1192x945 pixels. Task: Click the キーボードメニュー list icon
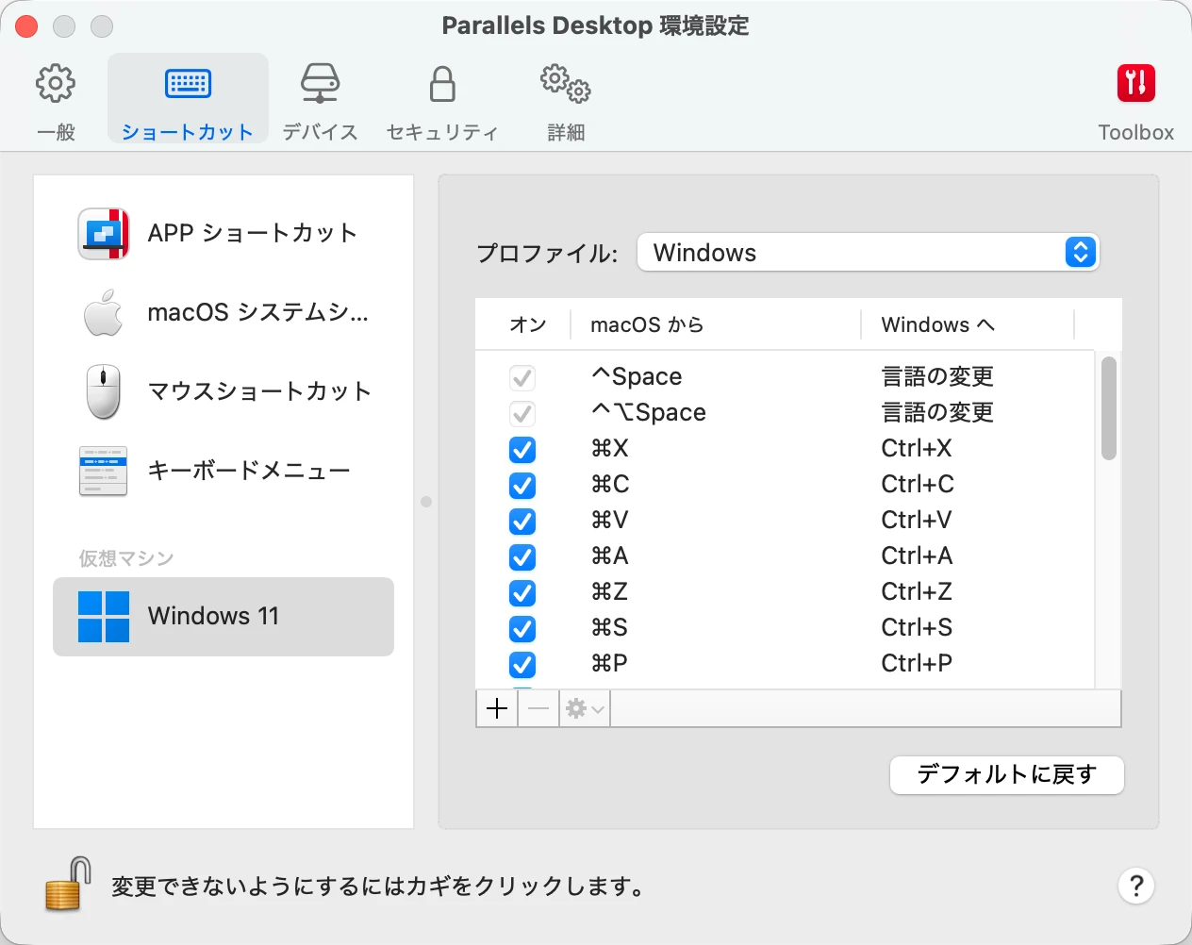coord(103,471)
